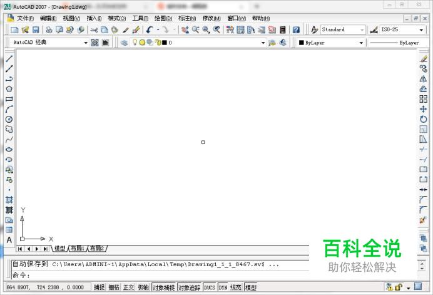Select the Circle draw tool
Image resolution: width=433 pixels, height=295 pixels.
9,119
